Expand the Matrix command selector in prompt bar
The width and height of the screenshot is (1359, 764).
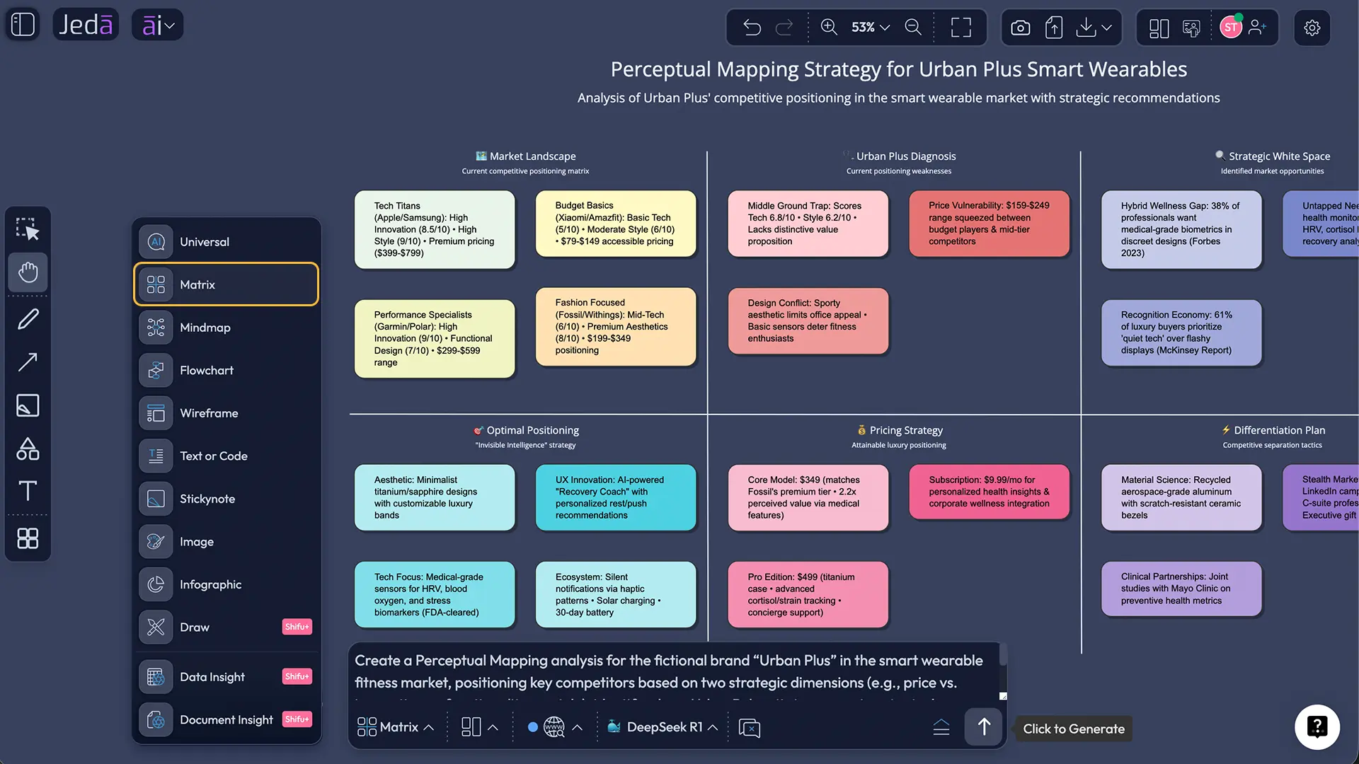pyautogui.click(x=396, y=727)
